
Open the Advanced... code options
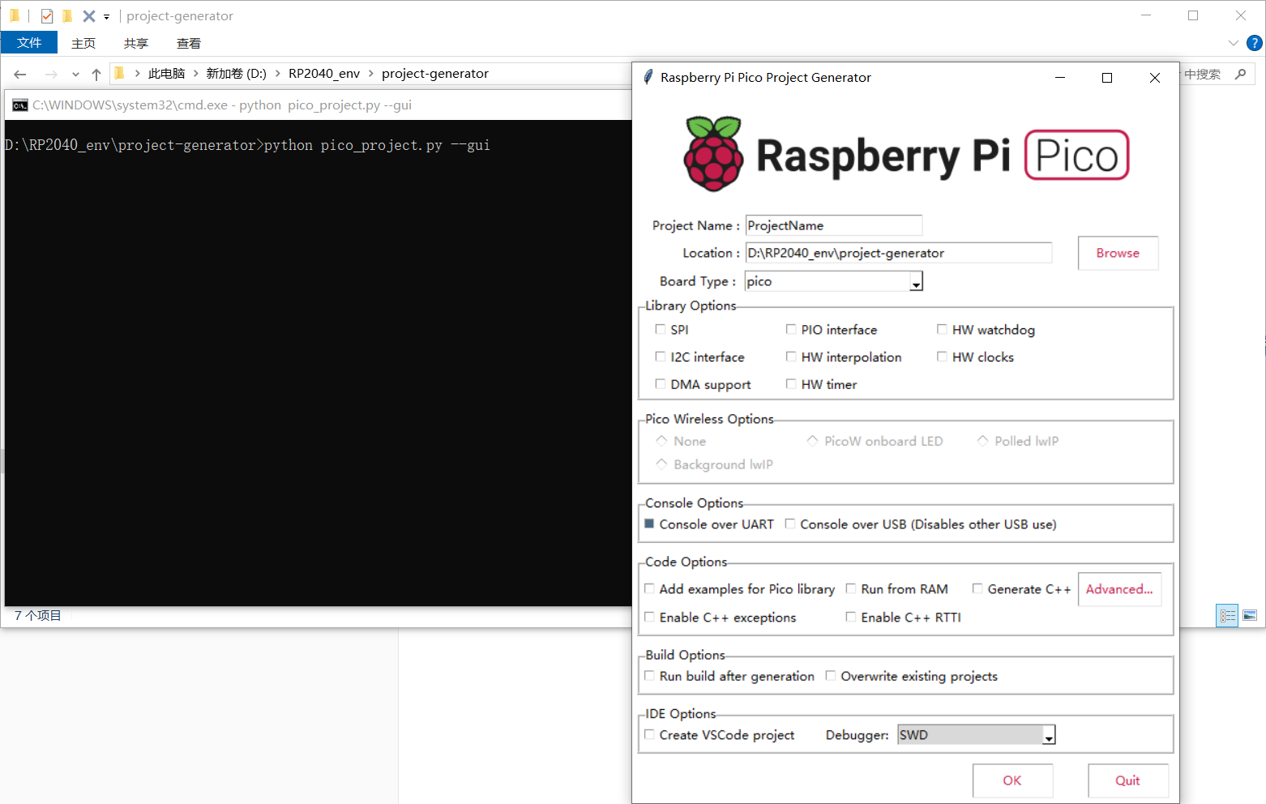[x=1119, y=589]
